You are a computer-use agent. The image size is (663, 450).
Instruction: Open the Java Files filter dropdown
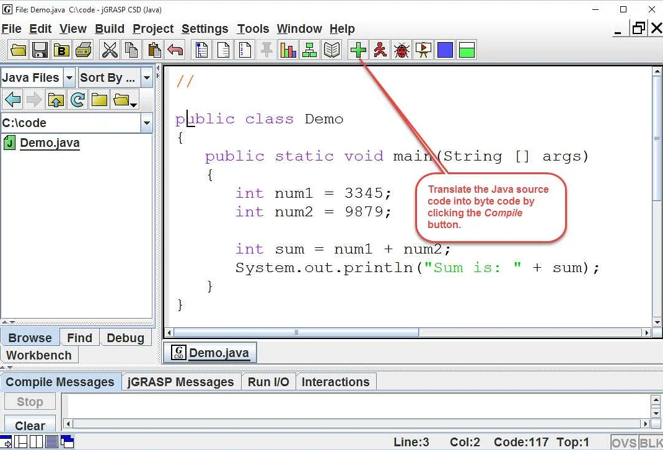point(69,78)
